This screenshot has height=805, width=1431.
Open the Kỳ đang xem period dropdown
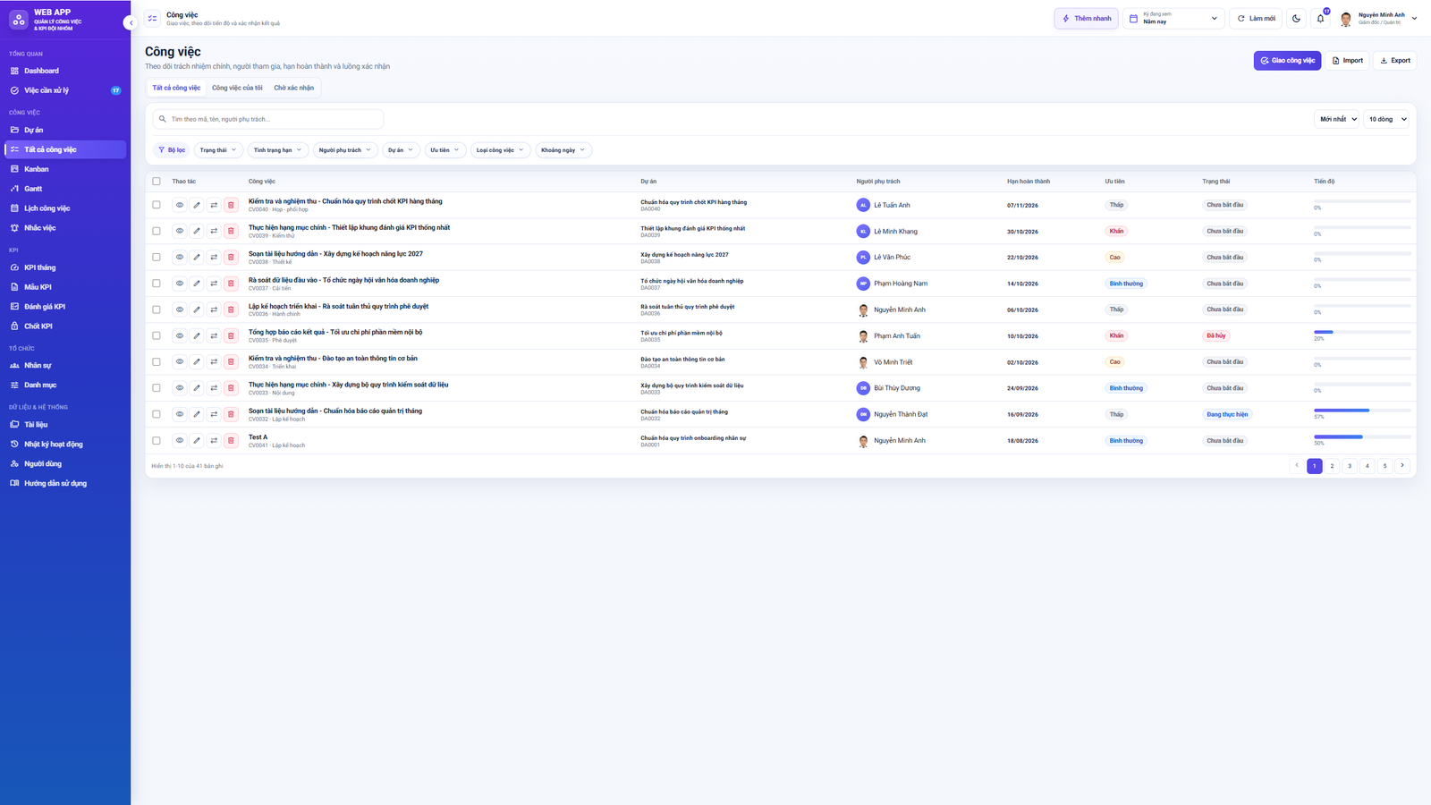(1173, 18)
